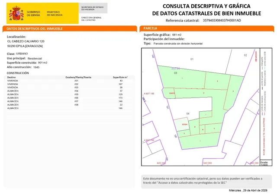
Task: Click the north arrow on the map
Action: click(x=256, y=56)
